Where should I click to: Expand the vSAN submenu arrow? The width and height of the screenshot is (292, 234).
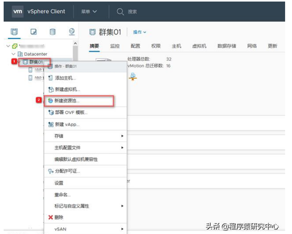click(x=122, y=229)
